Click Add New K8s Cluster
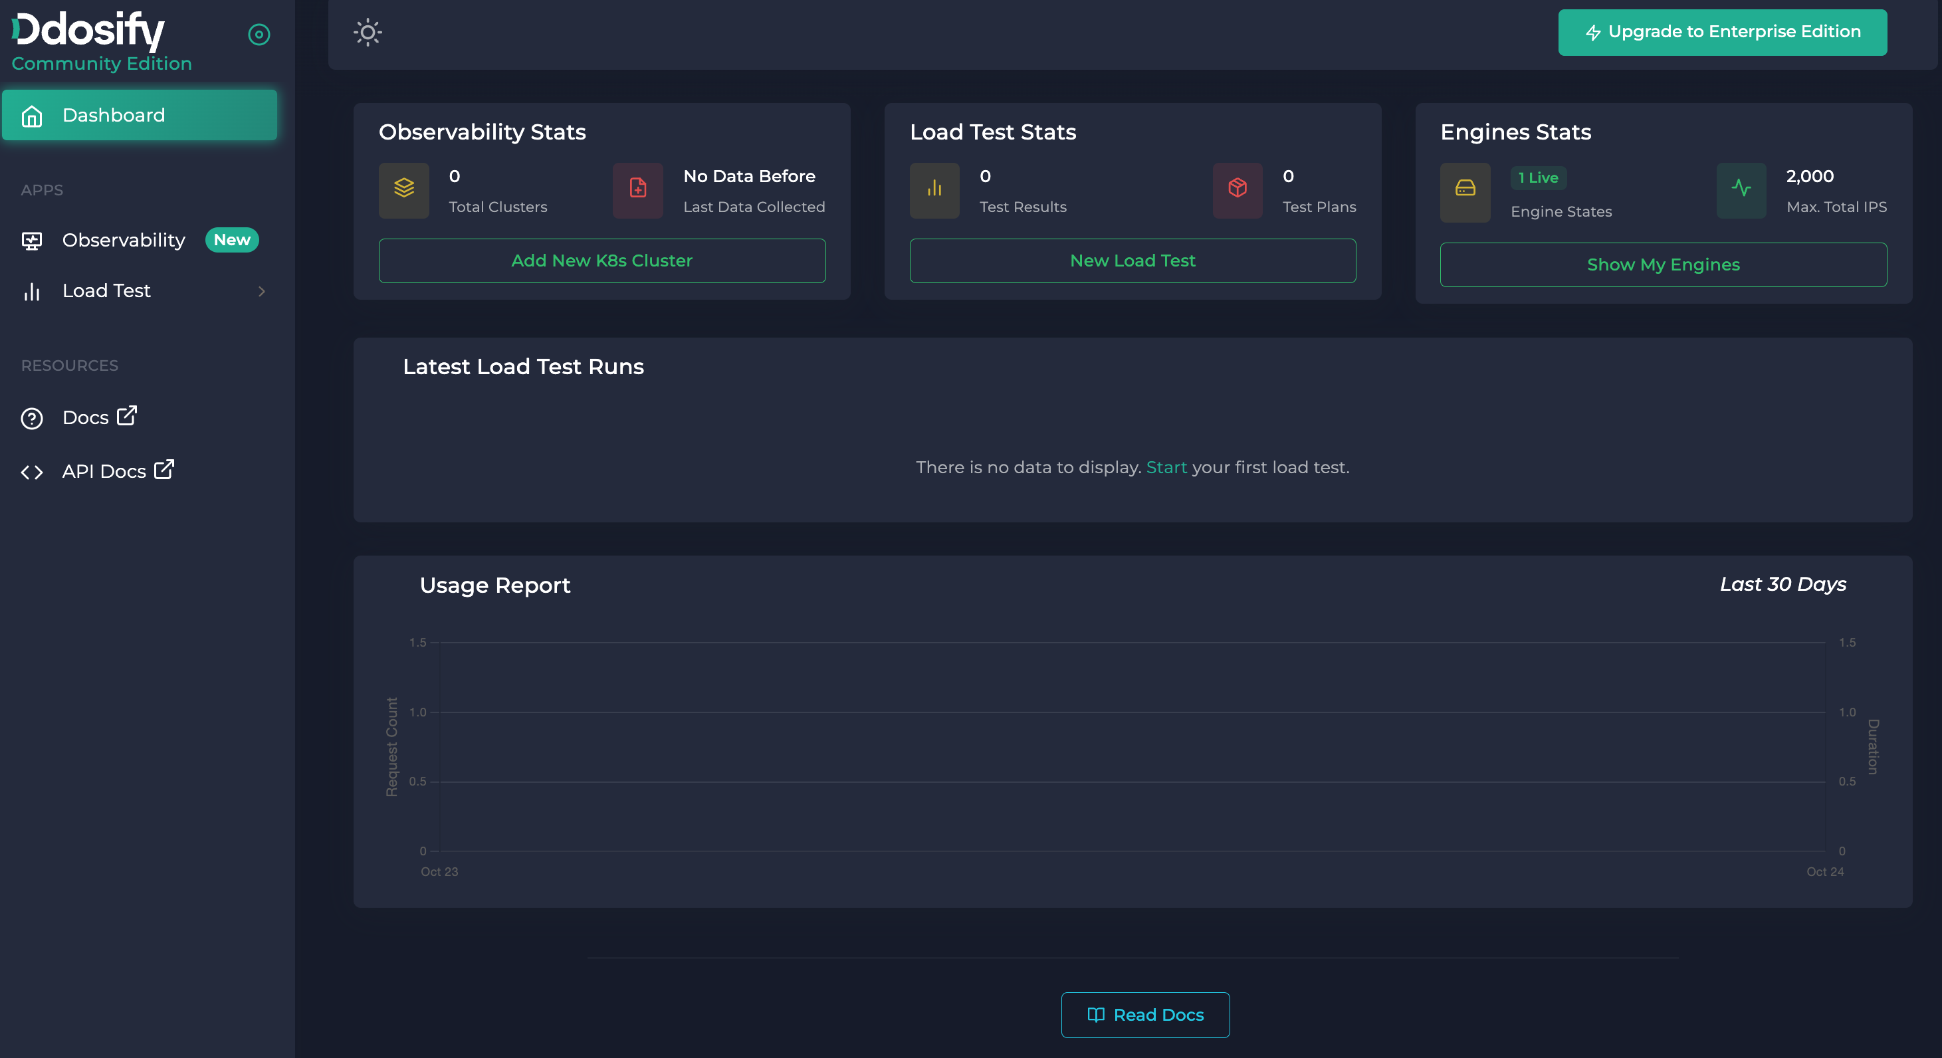Image resolution: width=1942 pixels, height=1058 pixels. [601, 260]
